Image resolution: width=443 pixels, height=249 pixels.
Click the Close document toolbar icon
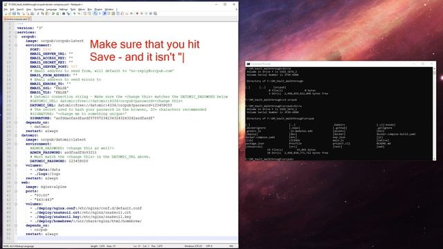[x=24, y=13]
